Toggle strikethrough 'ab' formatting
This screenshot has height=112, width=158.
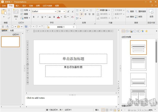click(50, 17)
